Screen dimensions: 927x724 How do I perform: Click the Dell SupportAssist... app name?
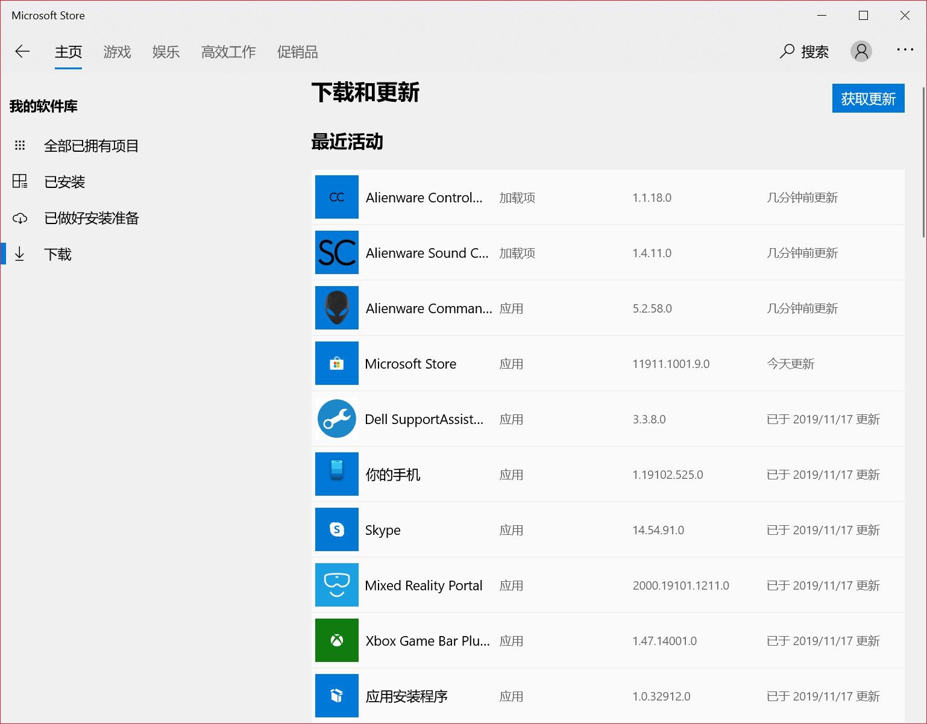[x=424, y=419]
